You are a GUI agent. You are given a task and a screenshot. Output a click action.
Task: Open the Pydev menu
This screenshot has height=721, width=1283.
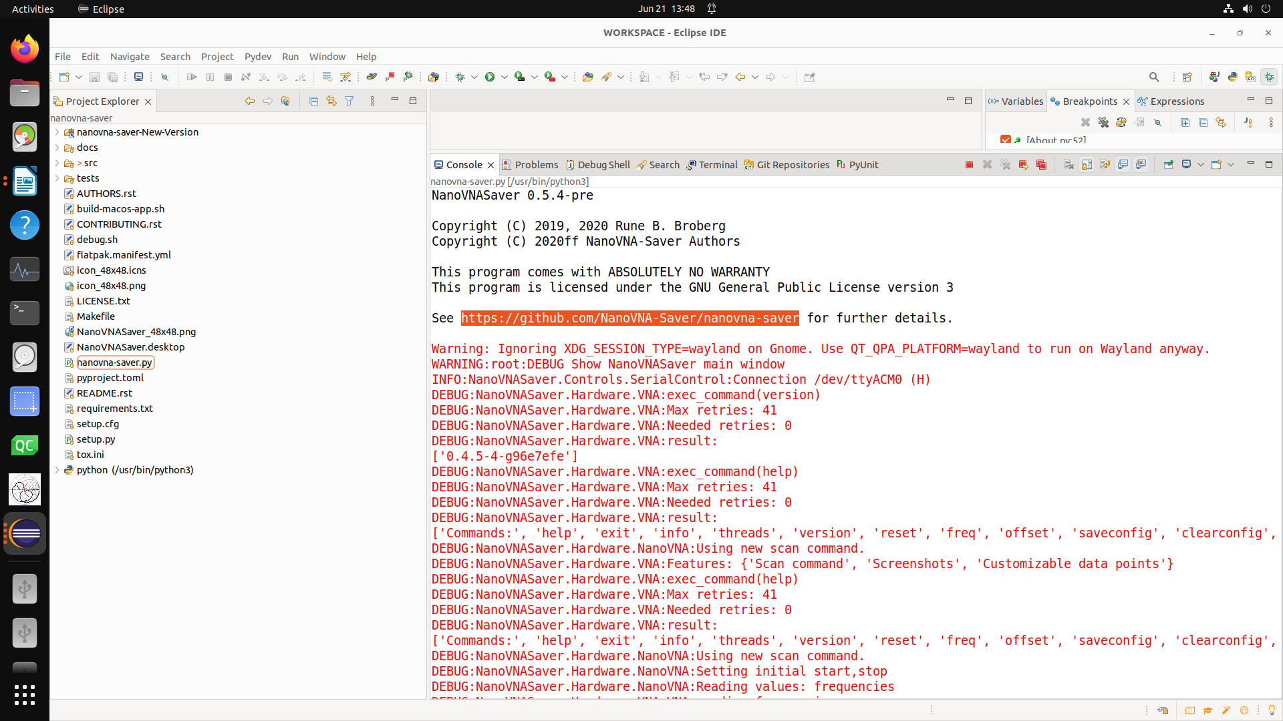tap(258, 57)
